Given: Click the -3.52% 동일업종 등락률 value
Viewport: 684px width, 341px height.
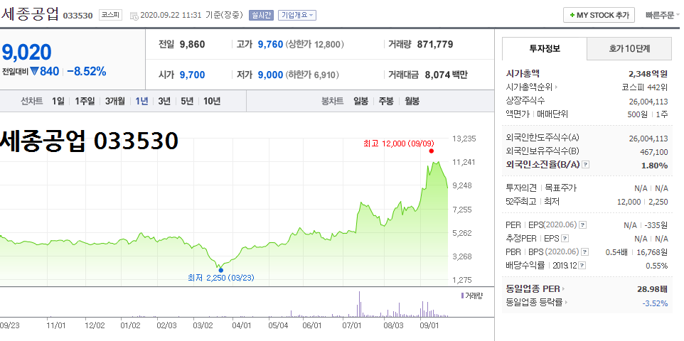Looking at the screenshot, I should [655, 303].
